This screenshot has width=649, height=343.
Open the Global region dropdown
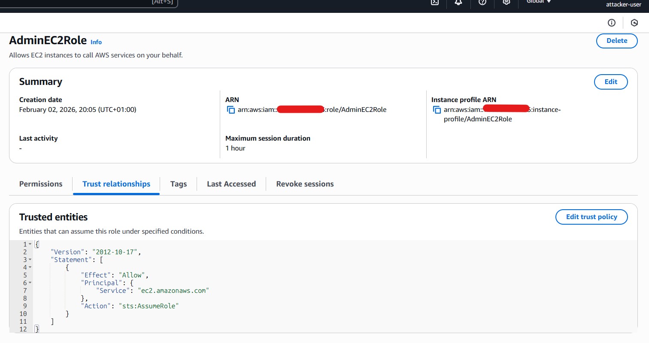pyautogui.click(x=538, y=2)
